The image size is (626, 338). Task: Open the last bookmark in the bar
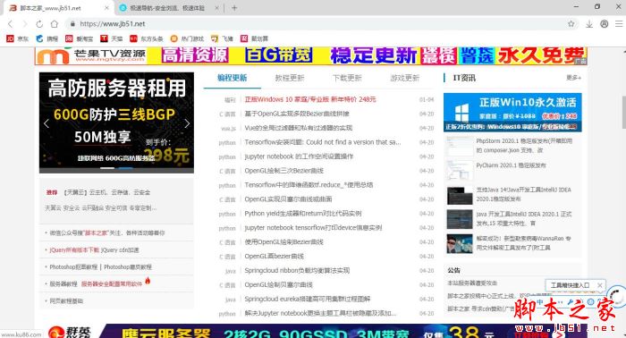pos(254,38)
